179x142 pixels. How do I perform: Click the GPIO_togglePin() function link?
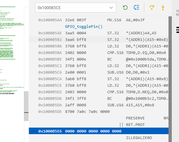(x=84, y=27)
